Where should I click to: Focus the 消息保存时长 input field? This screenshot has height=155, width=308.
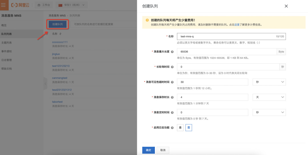(x=212, y=97)
